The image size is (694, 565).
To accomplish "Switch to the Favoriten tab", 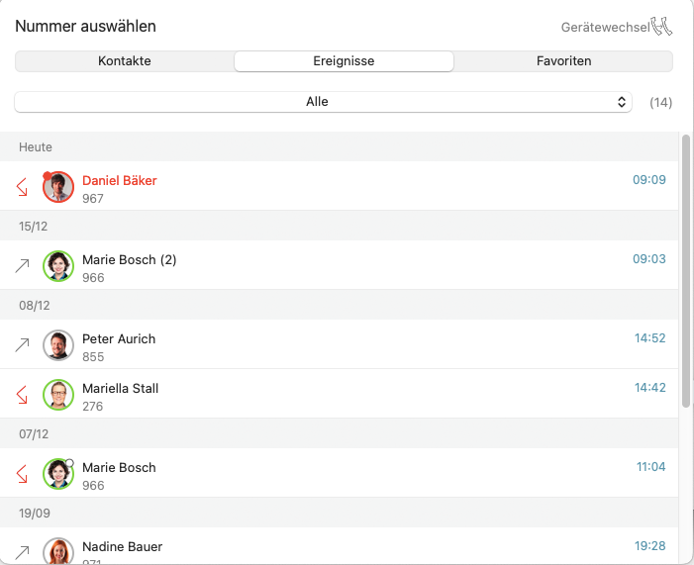I will [x=563, y=61].
